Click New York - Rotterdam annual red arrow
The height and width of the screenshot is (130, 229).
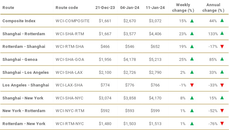pos(222,111)
